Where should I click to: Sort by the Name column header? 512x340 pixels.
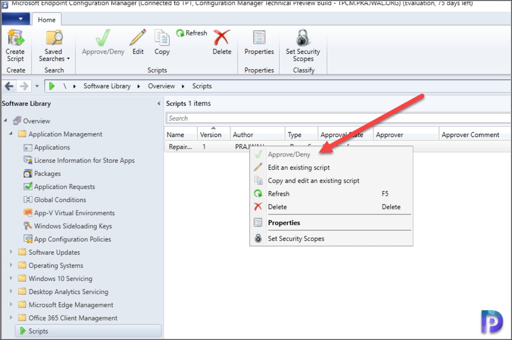click(x=181, y=135)
